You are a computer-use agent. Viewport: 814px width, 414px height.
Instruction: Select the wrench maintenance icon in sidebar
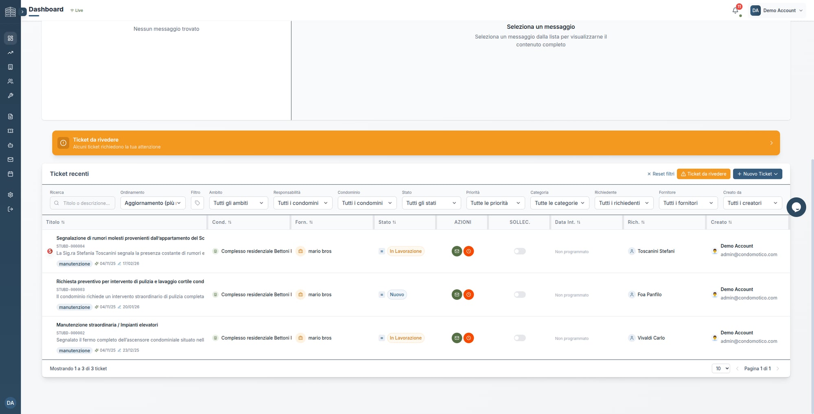11,96
